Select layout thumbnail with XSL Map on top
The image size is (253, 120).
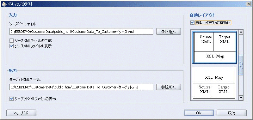214,83
